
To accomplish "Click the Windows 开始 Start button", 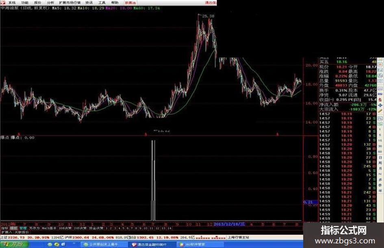I will pyautogui.click(x=14, y=244).
